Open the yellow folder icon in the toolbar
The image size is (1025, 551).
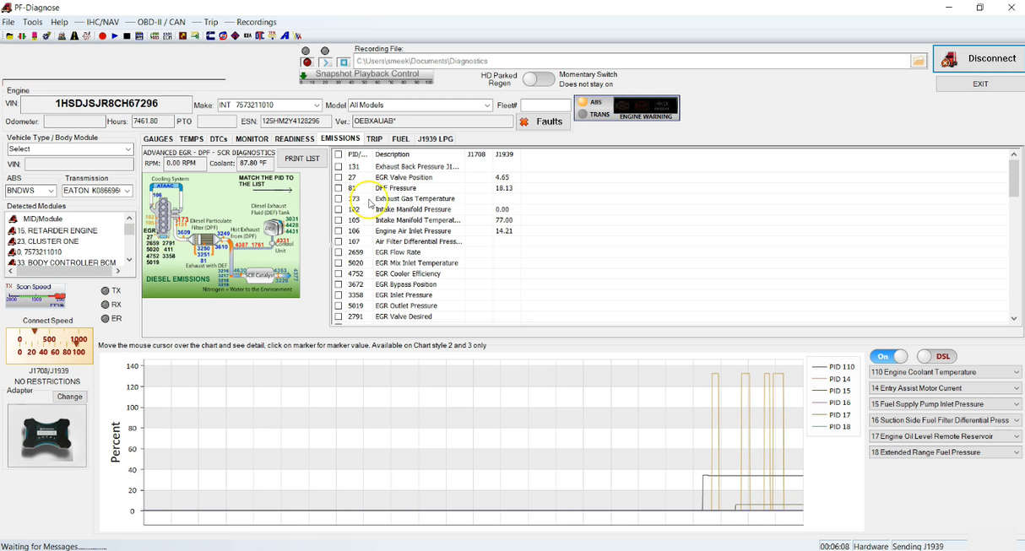click(8, 36)
